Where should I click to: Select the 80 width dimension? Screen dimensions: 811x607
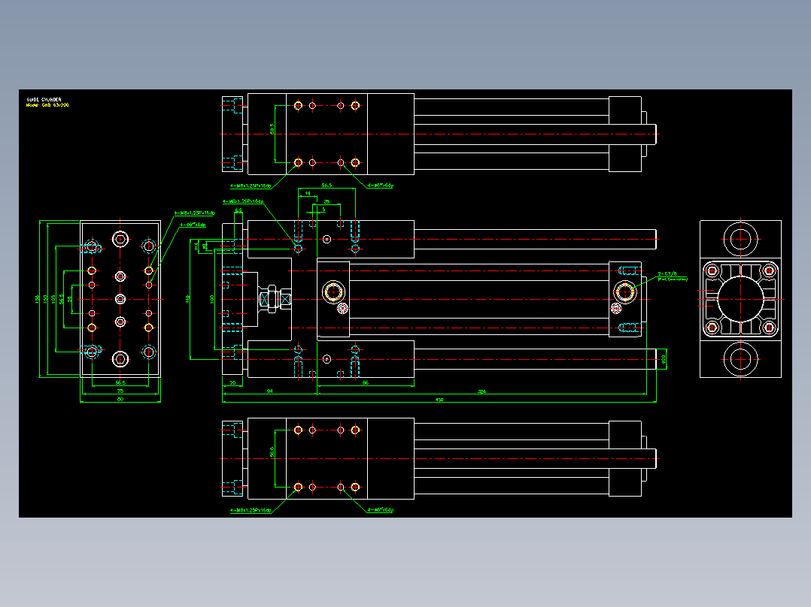tap(120, 400)
